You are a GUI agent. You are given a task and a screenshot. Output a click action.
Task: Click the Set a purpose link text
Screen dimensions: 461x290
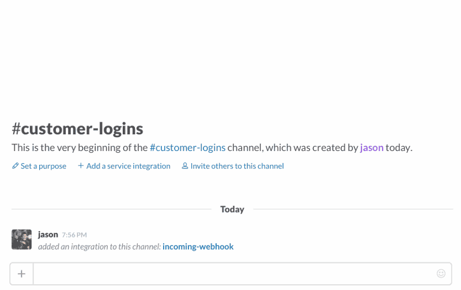pyautogui.click(x=43, y=166)
